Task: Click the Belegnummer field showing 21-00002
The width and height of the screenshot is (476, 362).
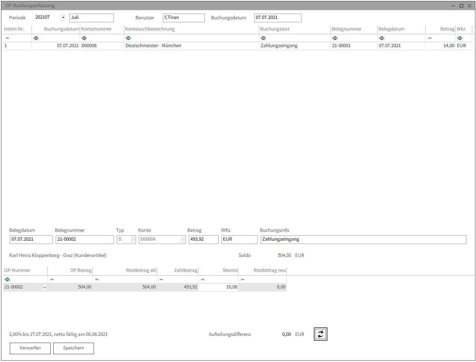Action: pos(85,240)
